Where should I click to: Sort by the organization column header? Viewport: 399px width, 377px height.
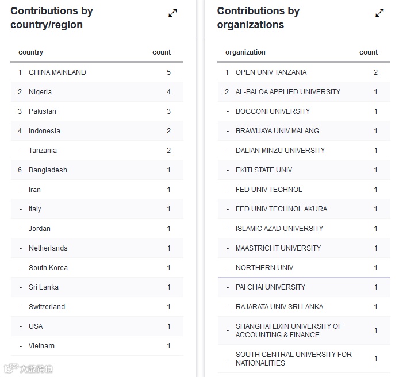tap(245, 52)
